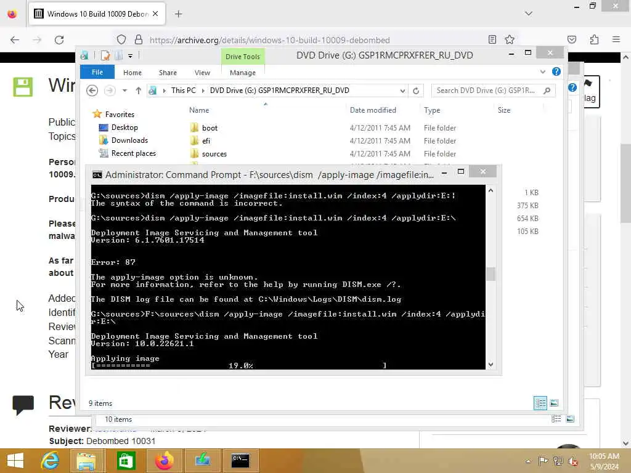631x473 pixels.
Task: Bookmark this page with the star icon
Action: click(x=510, y=39)
